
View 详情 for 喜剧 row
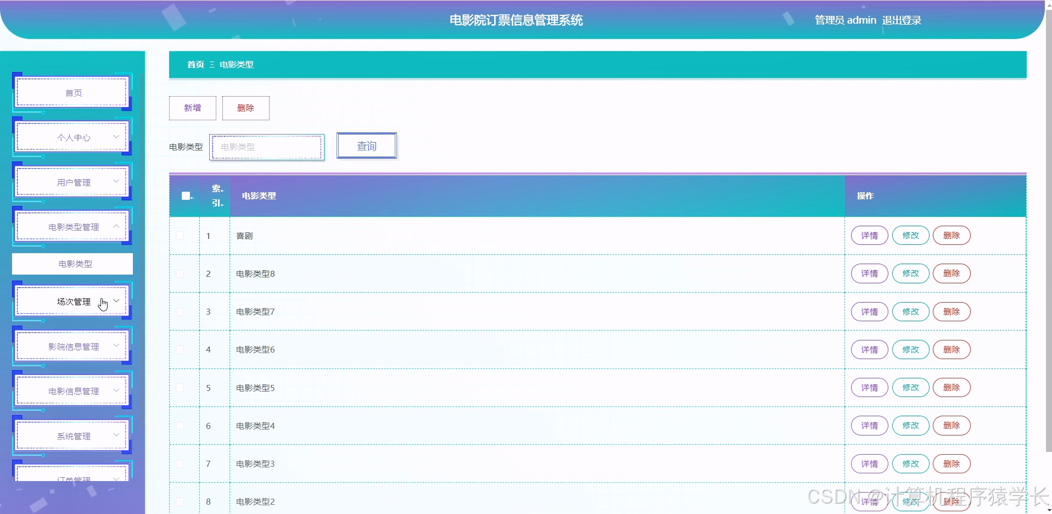coord(870,236)
